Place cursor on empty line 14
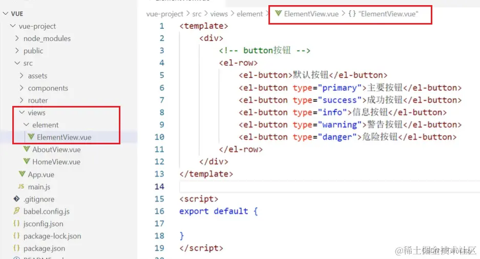The width and height of the screenshot is (480, 259). pyautogui.click(x=329, y=186)
